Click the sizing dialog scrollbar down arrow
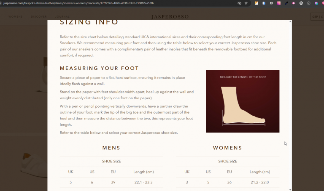The width and height of the screenshot is (324, 191). point(290,189)
